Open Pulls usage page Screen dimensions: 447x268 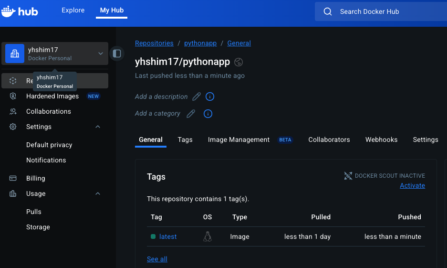pos(34,212)
